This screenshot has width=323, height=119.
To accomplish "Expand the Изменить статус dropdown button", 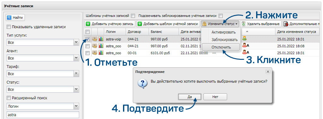I will [x=220, y=24].
